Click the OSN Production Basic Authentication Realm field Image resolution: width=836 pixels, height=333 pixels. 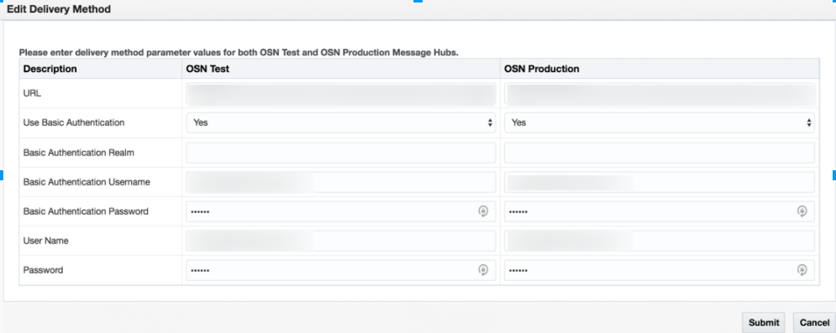click(660, 153)
